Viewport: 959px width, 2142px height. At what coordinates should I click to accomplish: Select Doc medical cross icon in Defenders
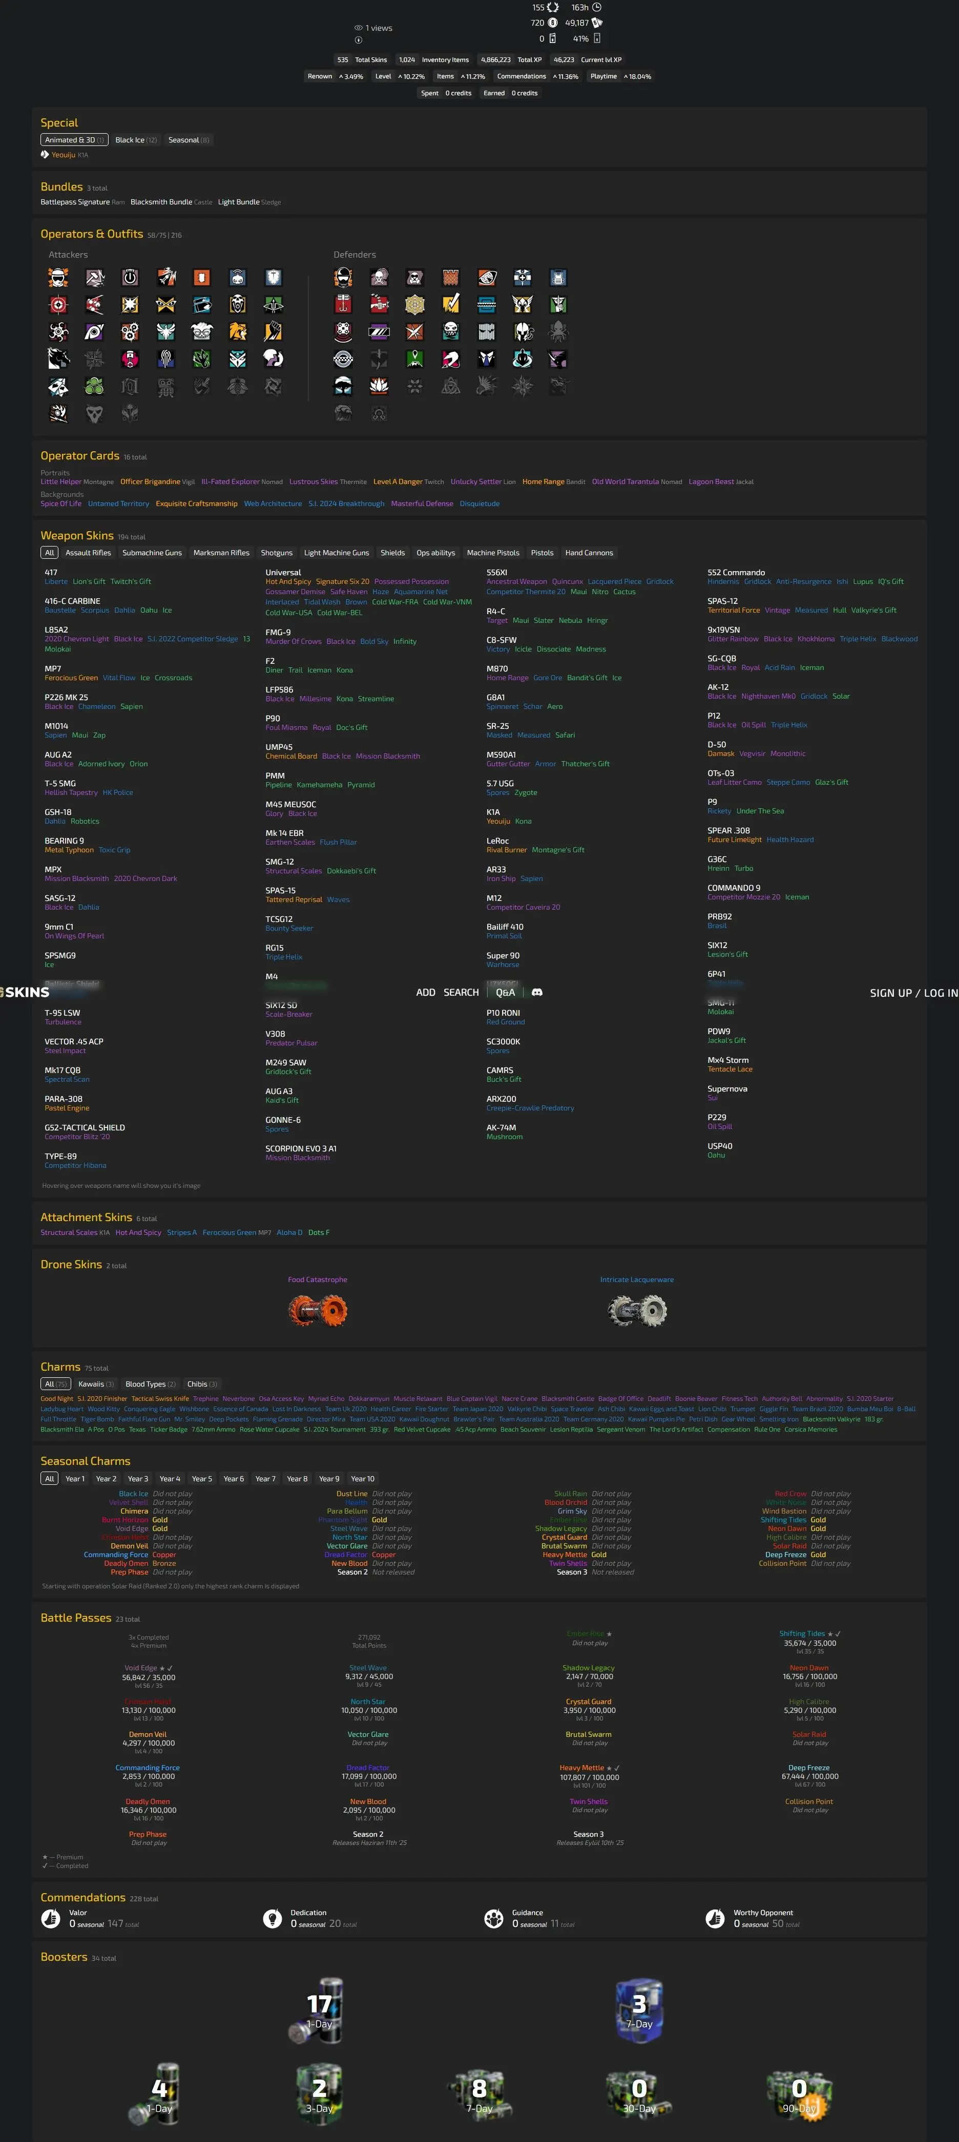tap(523, 278)
